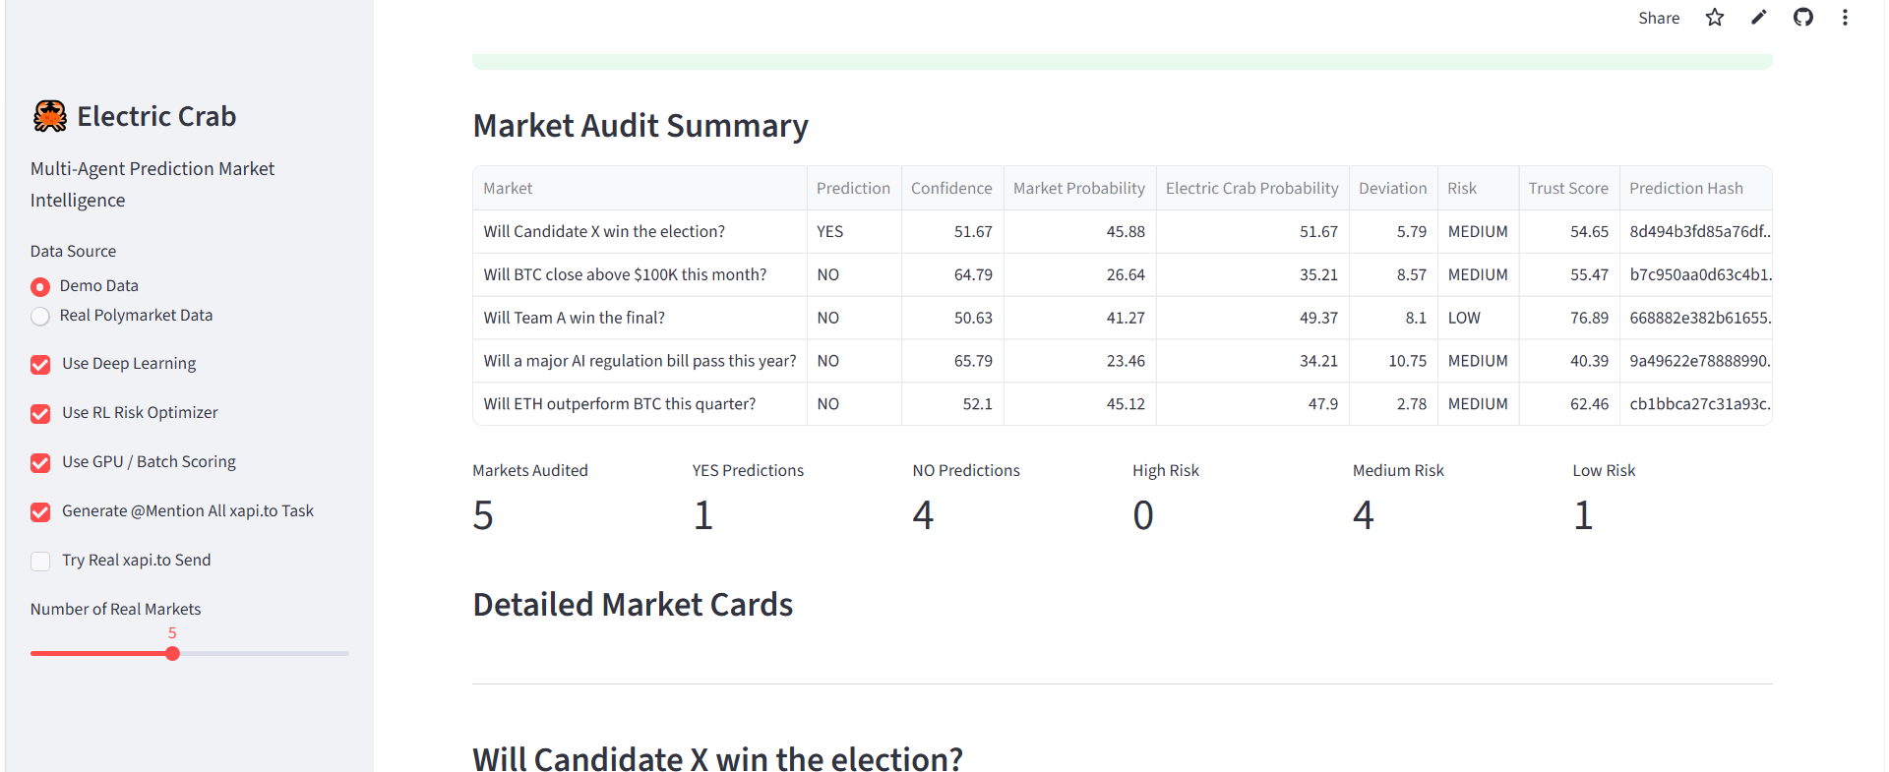Click the hash cell starting cb1bbca27c31a93c
Viewport: 1889px width, 772px height.
point(1695,404)
